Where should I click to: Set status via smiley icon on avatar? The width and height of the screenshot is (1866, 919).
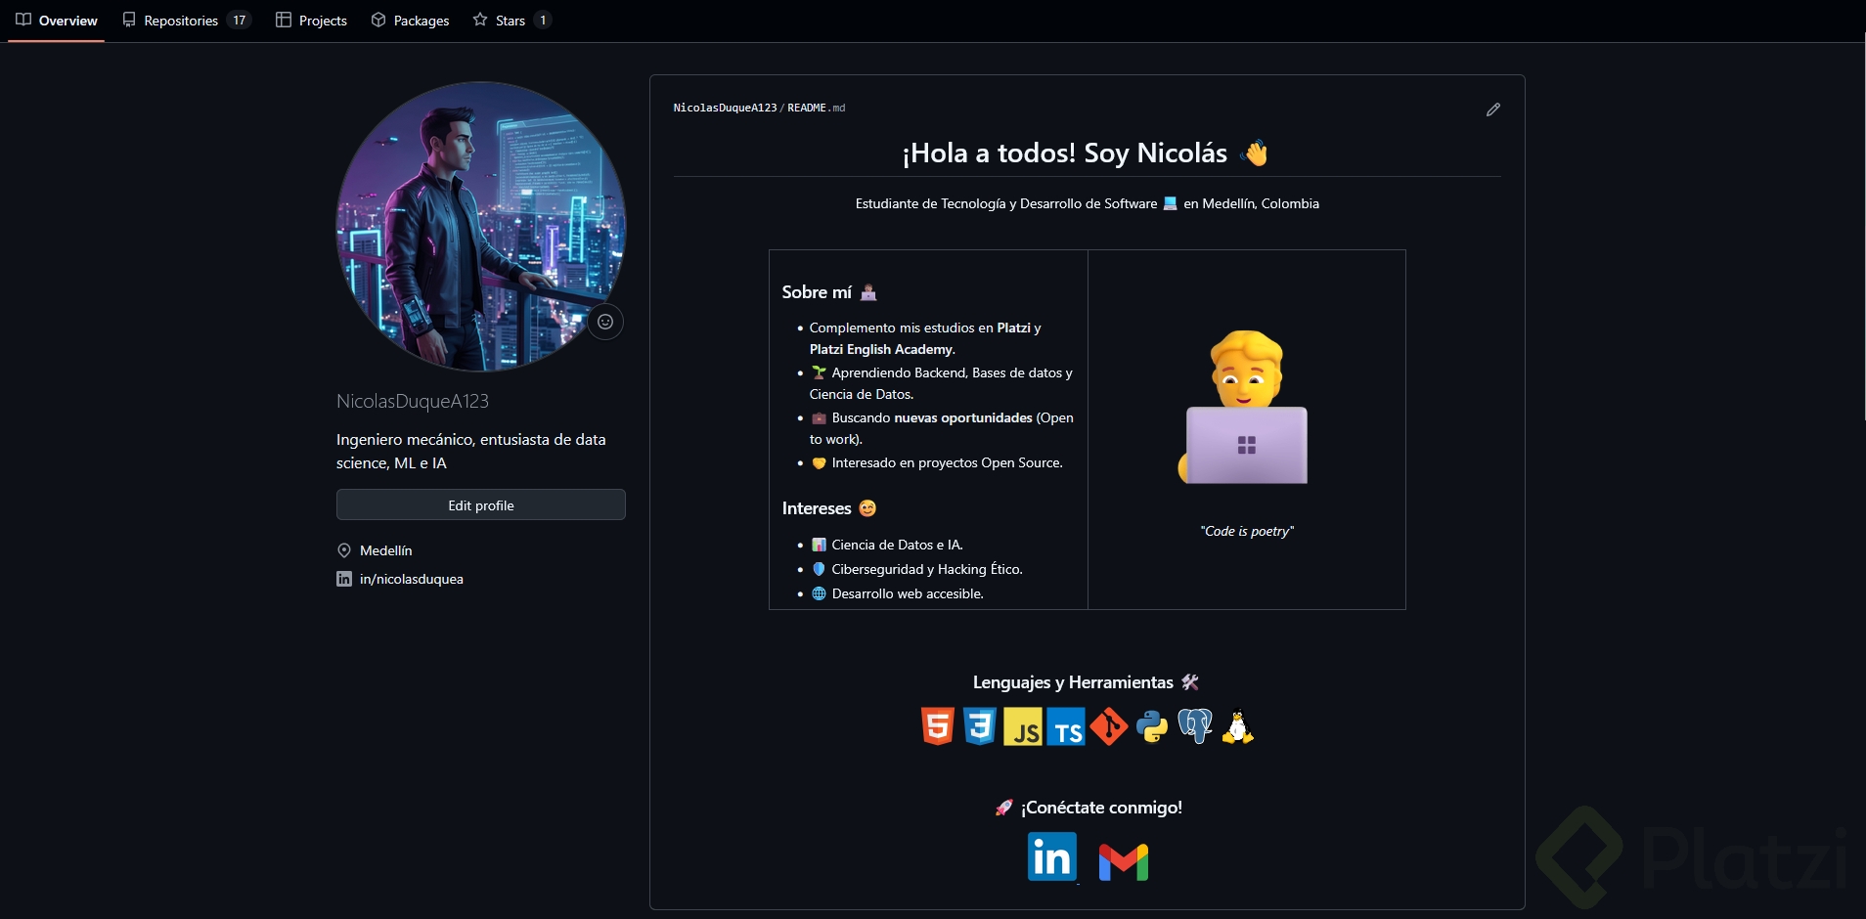coord(605,322)
